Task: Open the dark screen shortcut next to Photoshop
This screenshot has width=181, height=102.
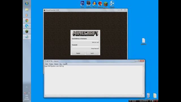Action: pos(89,3)
